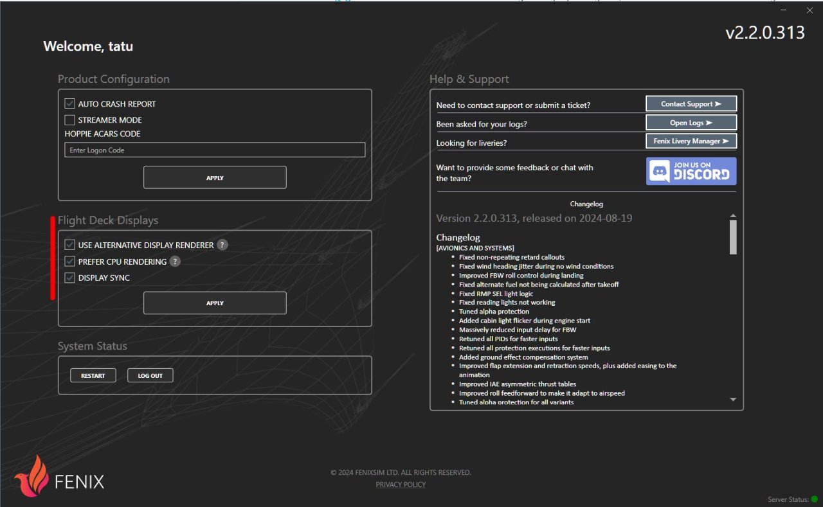823x507 pixels.
Task: Click the version number v2.2.0.313
Action: pyautogui.click(x=765, y=33)
